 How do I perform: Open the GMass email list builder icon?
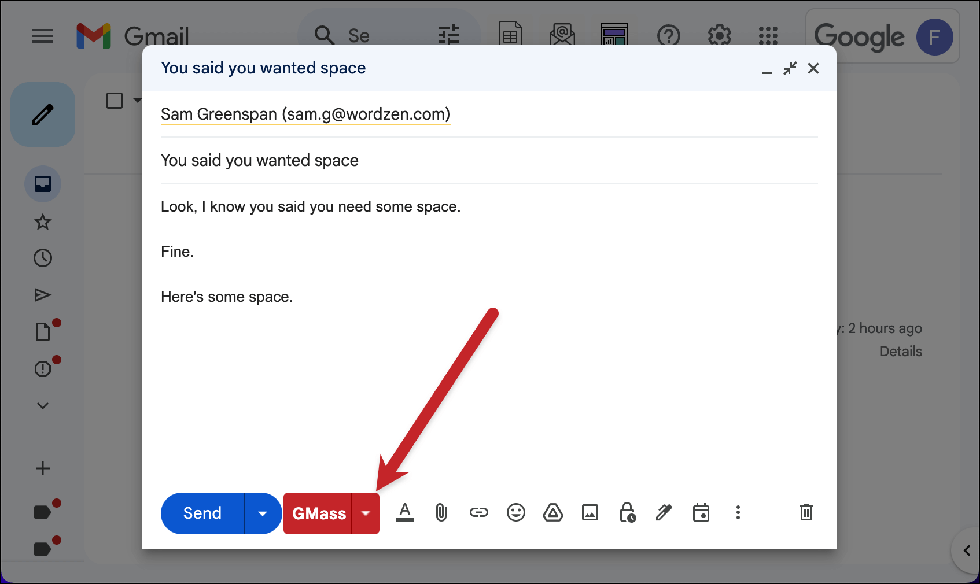(x=562, y=34)
